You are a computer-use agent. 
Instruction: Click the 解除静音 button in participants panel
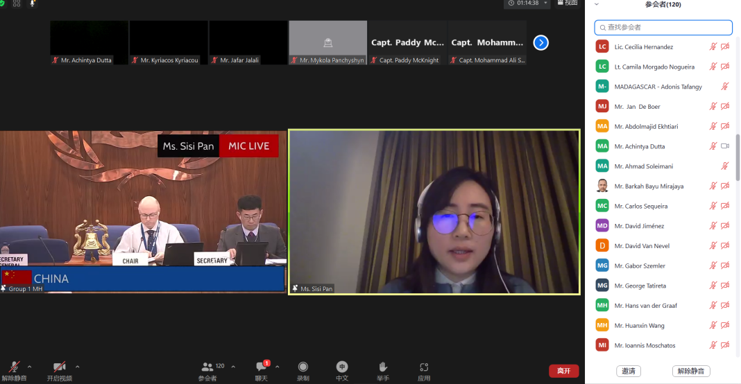point(690,372)
